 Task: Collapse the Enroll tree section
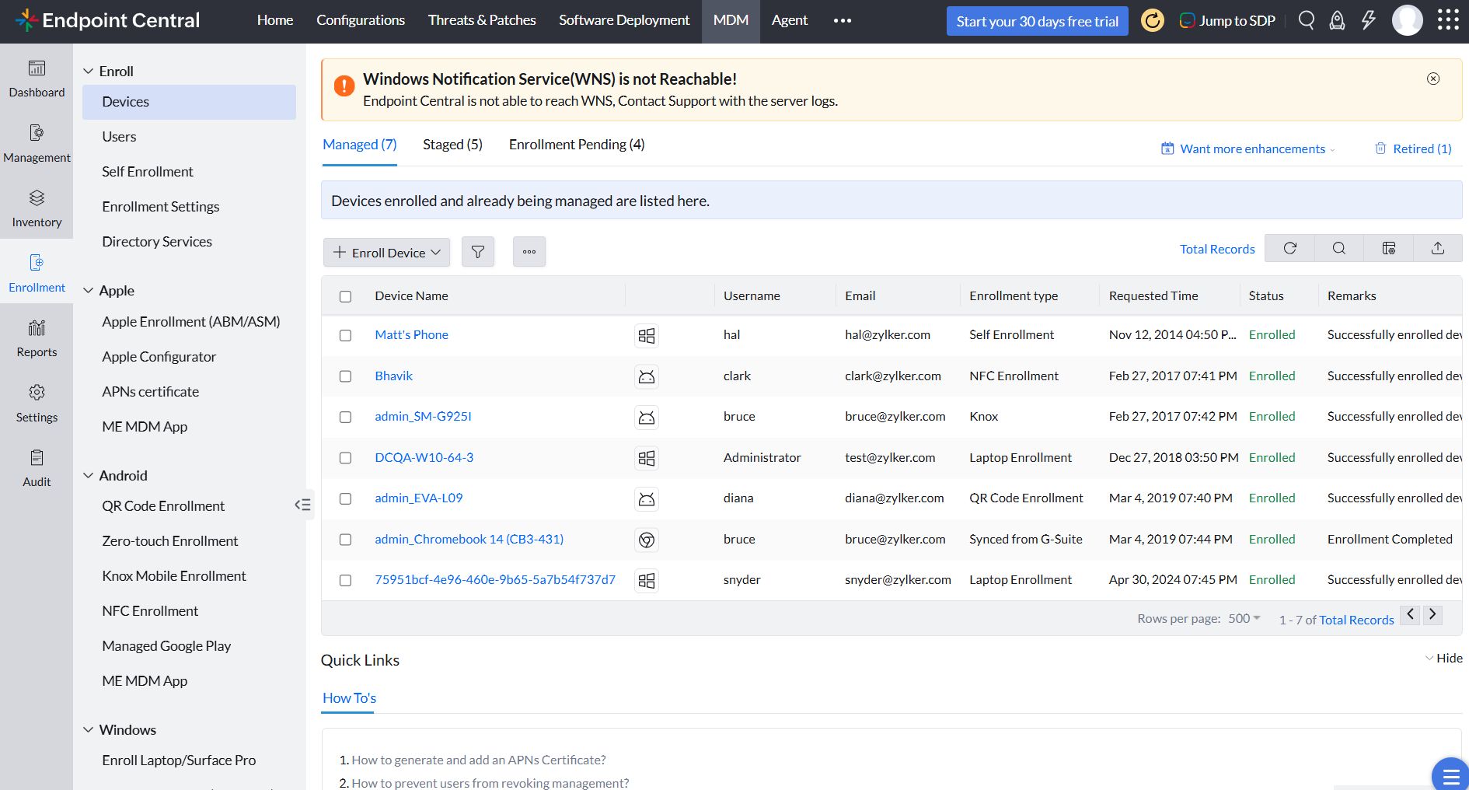point(88,72)
